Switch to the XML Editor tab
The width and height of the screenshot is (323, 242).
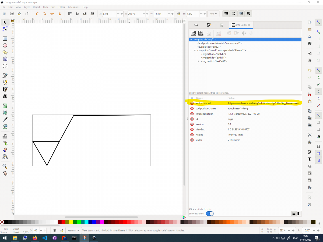tap(241, 25)
